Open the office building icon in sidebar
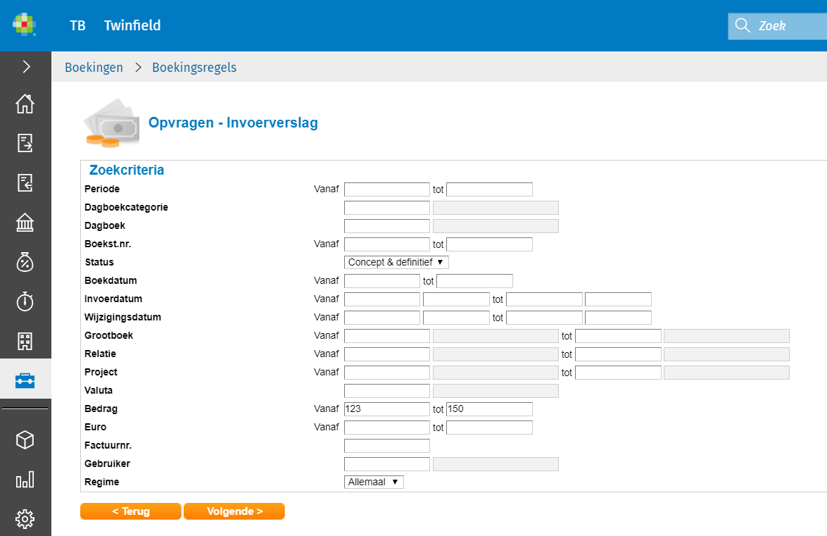 (25, 342)
